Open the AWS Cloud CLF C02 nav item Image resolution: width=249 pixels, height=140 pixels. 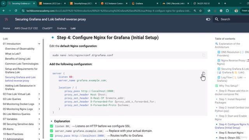26,28
